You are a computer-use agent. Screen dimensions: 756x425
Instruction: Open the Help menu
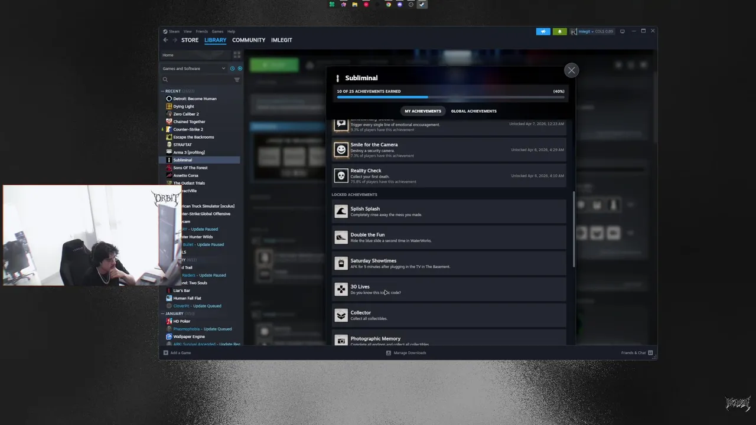[x=232, y=31]
